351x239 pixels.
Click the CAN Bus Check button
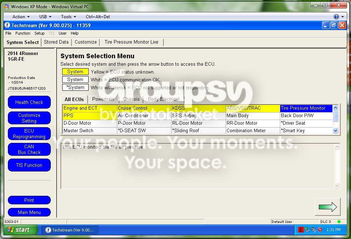[x=29, y=149]
